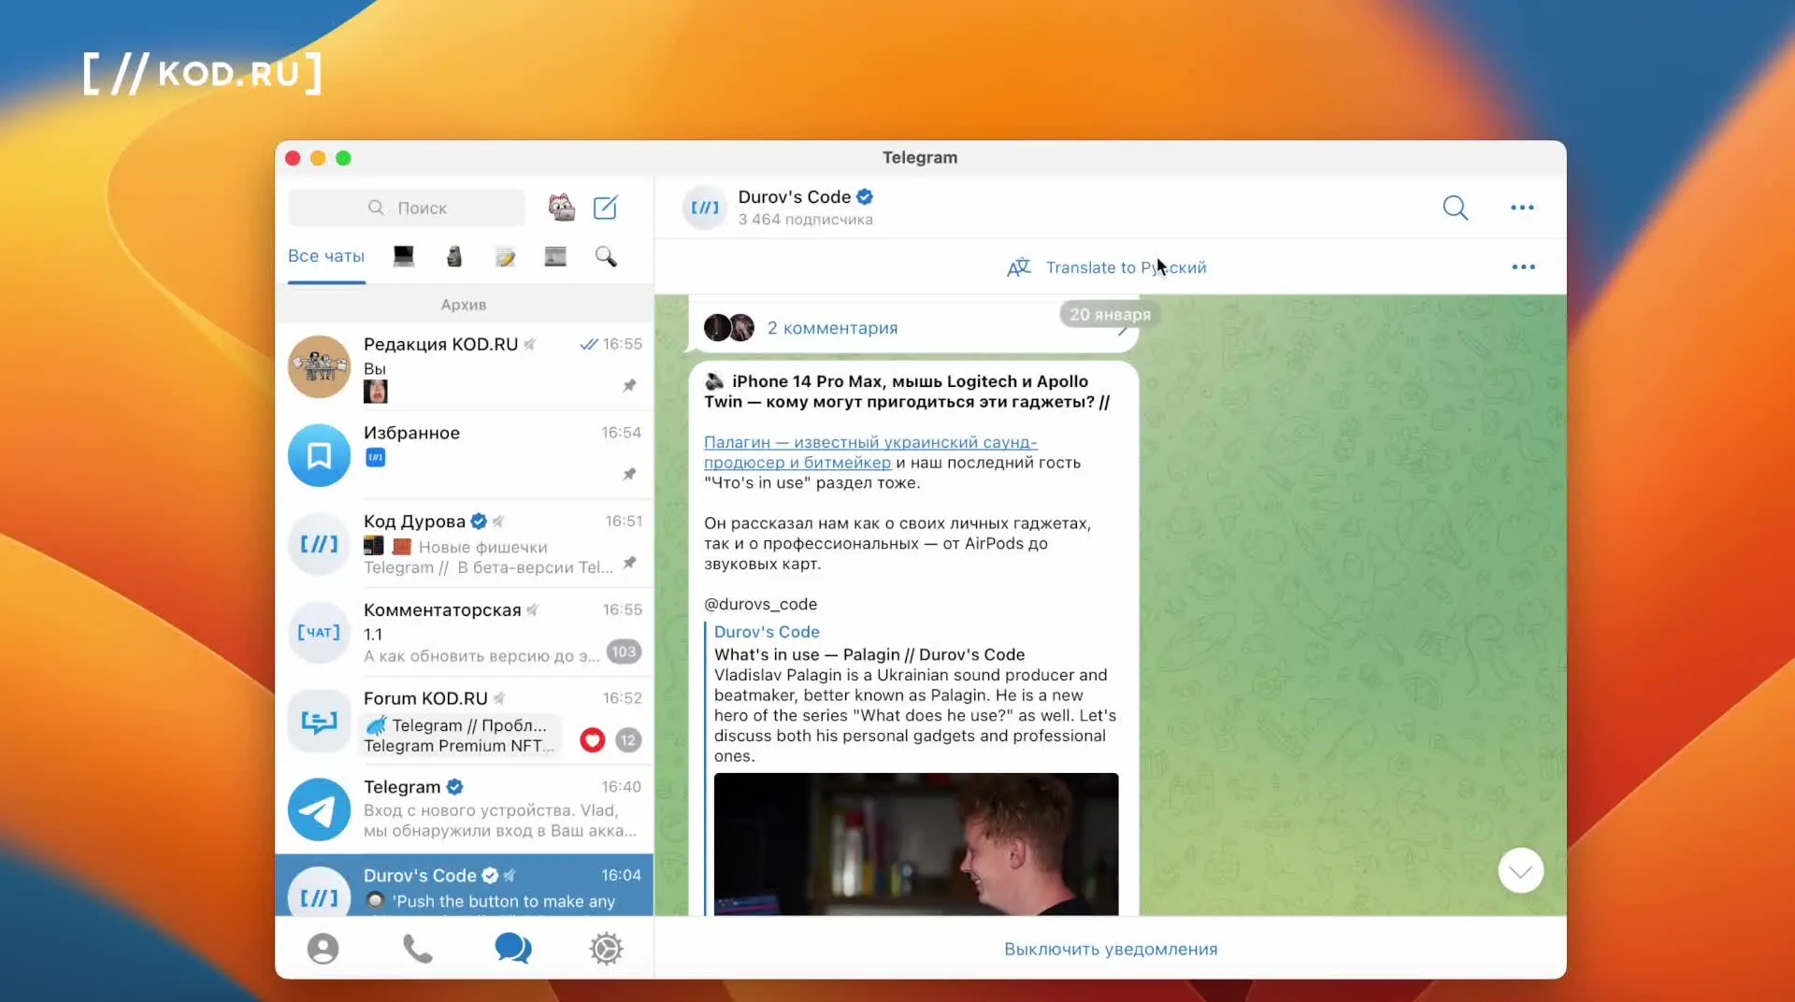The height and width of the screenshot is (1002, 1795).
Task: Open the Избранное saved messages chat
Action: (x=465, y=454)
